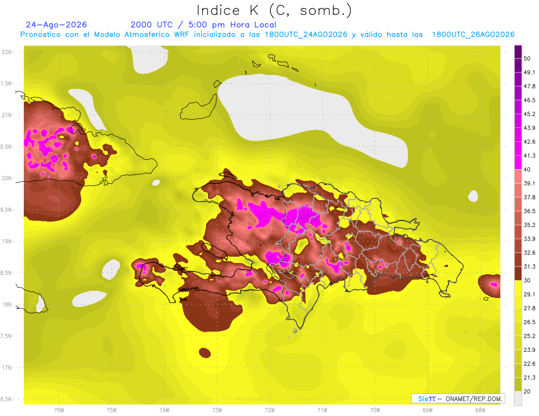Pick the grey swatch below 20 in the colorbar
The image size is (539, 416).
[x=518, y=398]
